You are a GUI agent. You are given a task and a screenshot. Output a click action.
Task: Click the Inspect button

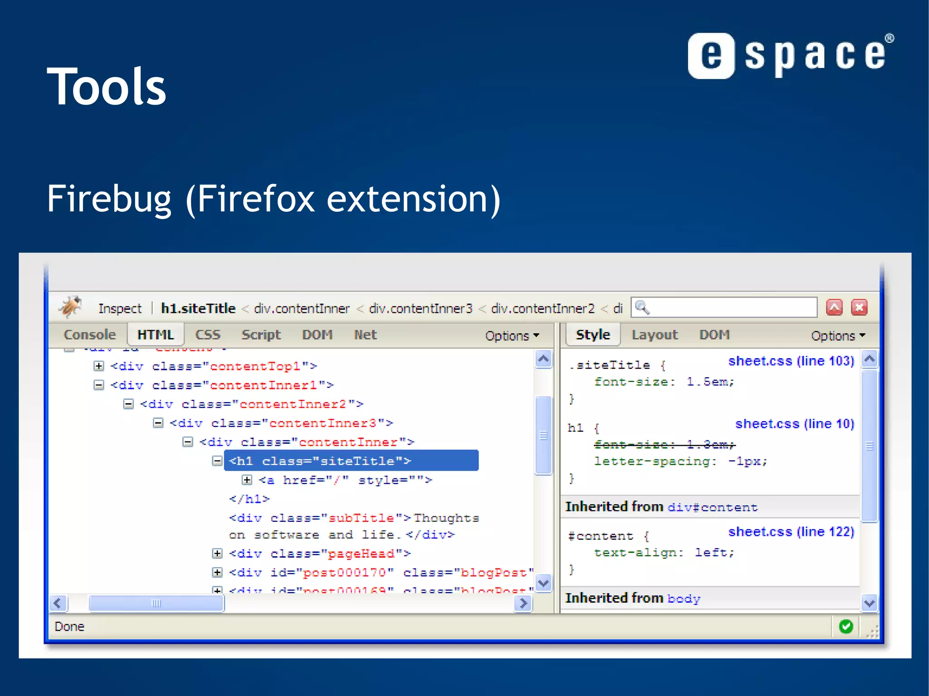(120, 308)
